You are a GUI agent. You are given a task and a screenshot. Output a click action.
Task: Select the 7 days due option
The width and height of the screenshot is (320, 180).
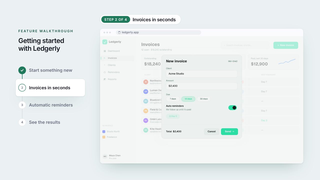173,99
